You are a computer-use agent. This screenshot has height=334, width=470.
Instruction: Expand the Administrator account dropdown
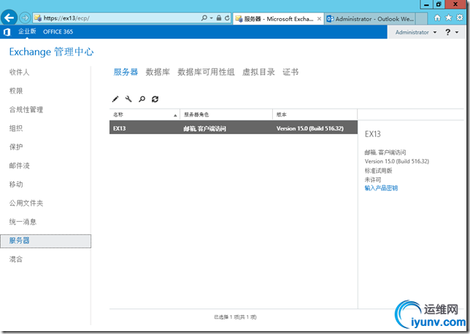(x=416, y=32)
